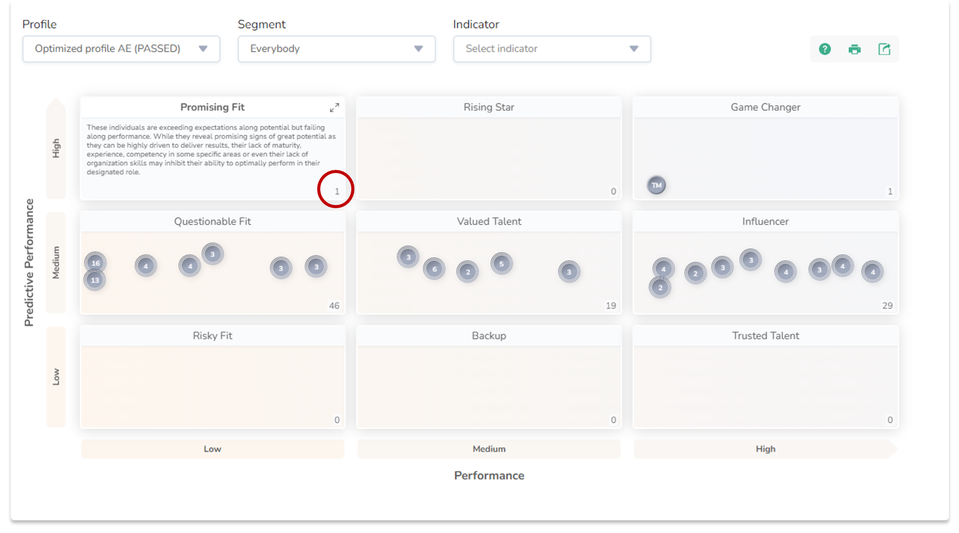The height and width of the screenshot is (533, 959).
Task: Click the Risky Fit box header
Action: pos(212,336)
